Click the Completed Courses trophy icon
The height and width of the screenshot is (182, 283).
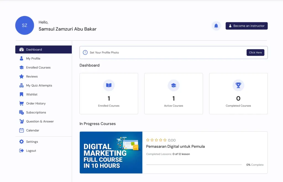click(x=238, y=85)
